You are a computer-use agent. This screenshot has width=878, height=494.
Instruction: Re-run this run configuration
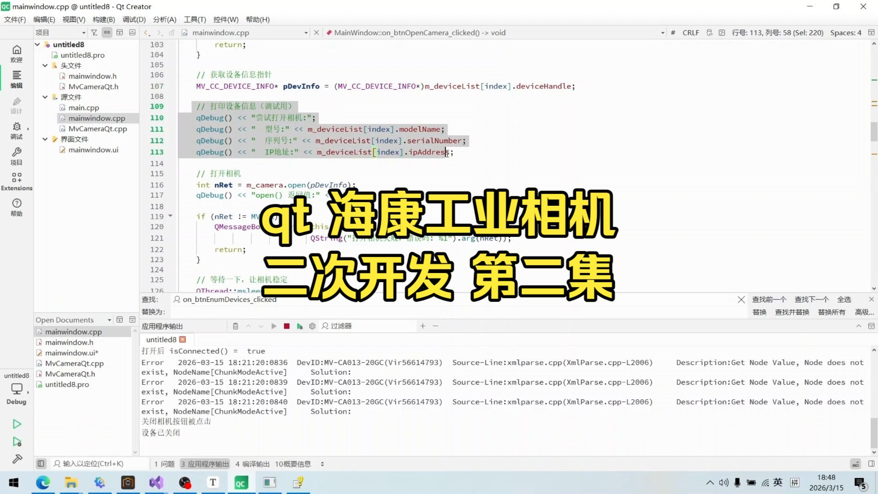[x=274, y=326]
